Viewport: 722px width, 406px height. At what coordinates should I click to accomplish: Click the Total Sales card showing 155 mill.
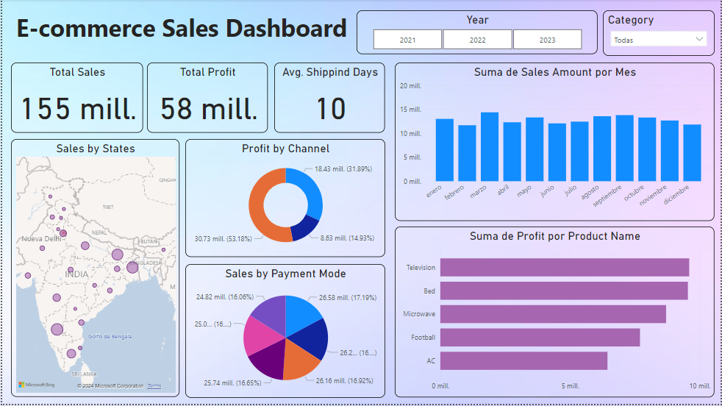[x=77, y=98]
